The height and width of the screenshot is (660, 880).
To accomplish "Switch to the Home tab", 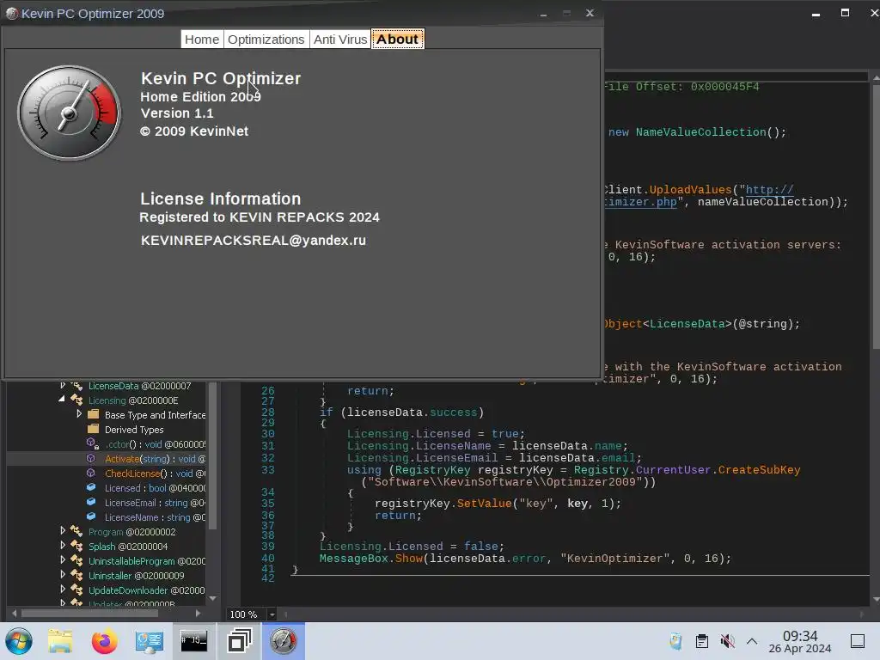I will (x=202, y=40).
